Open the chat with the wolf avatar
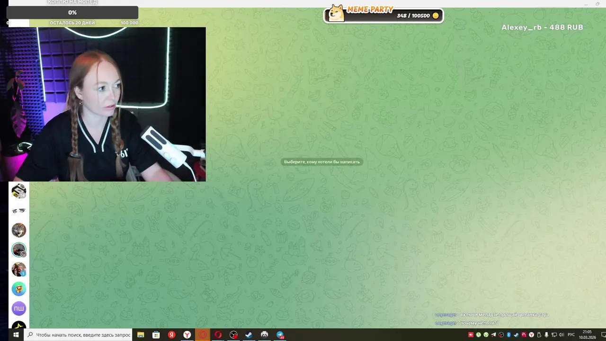The image size is (606, 341). click(x=19, y=230)
